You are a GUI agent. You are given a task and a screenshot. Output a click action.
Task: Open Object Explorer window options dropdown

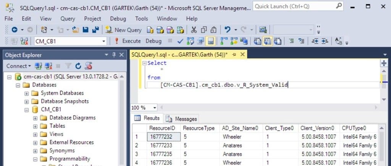point(107,55)
